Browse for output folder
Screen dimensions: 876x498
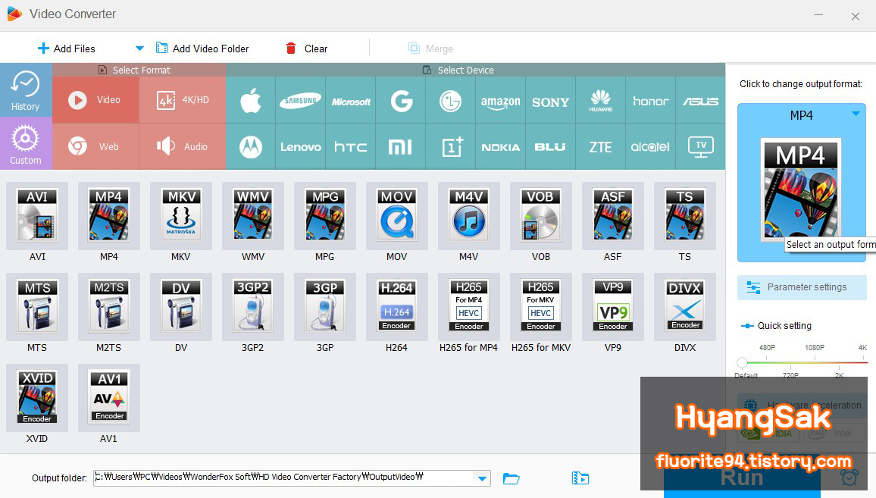(512, 478)
